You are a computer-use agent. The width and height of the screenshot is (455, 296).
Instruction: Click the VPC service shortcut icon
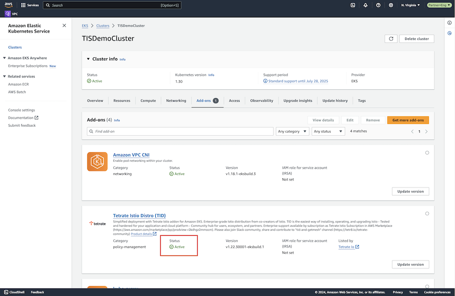click(7, 14)
